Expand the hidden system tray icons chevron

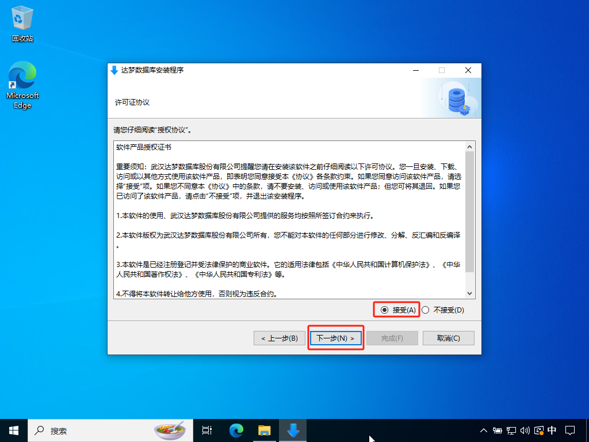tap(483, 430)
